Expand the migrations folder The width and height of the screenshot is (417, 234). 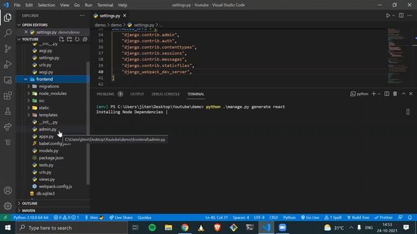point(28,86)
